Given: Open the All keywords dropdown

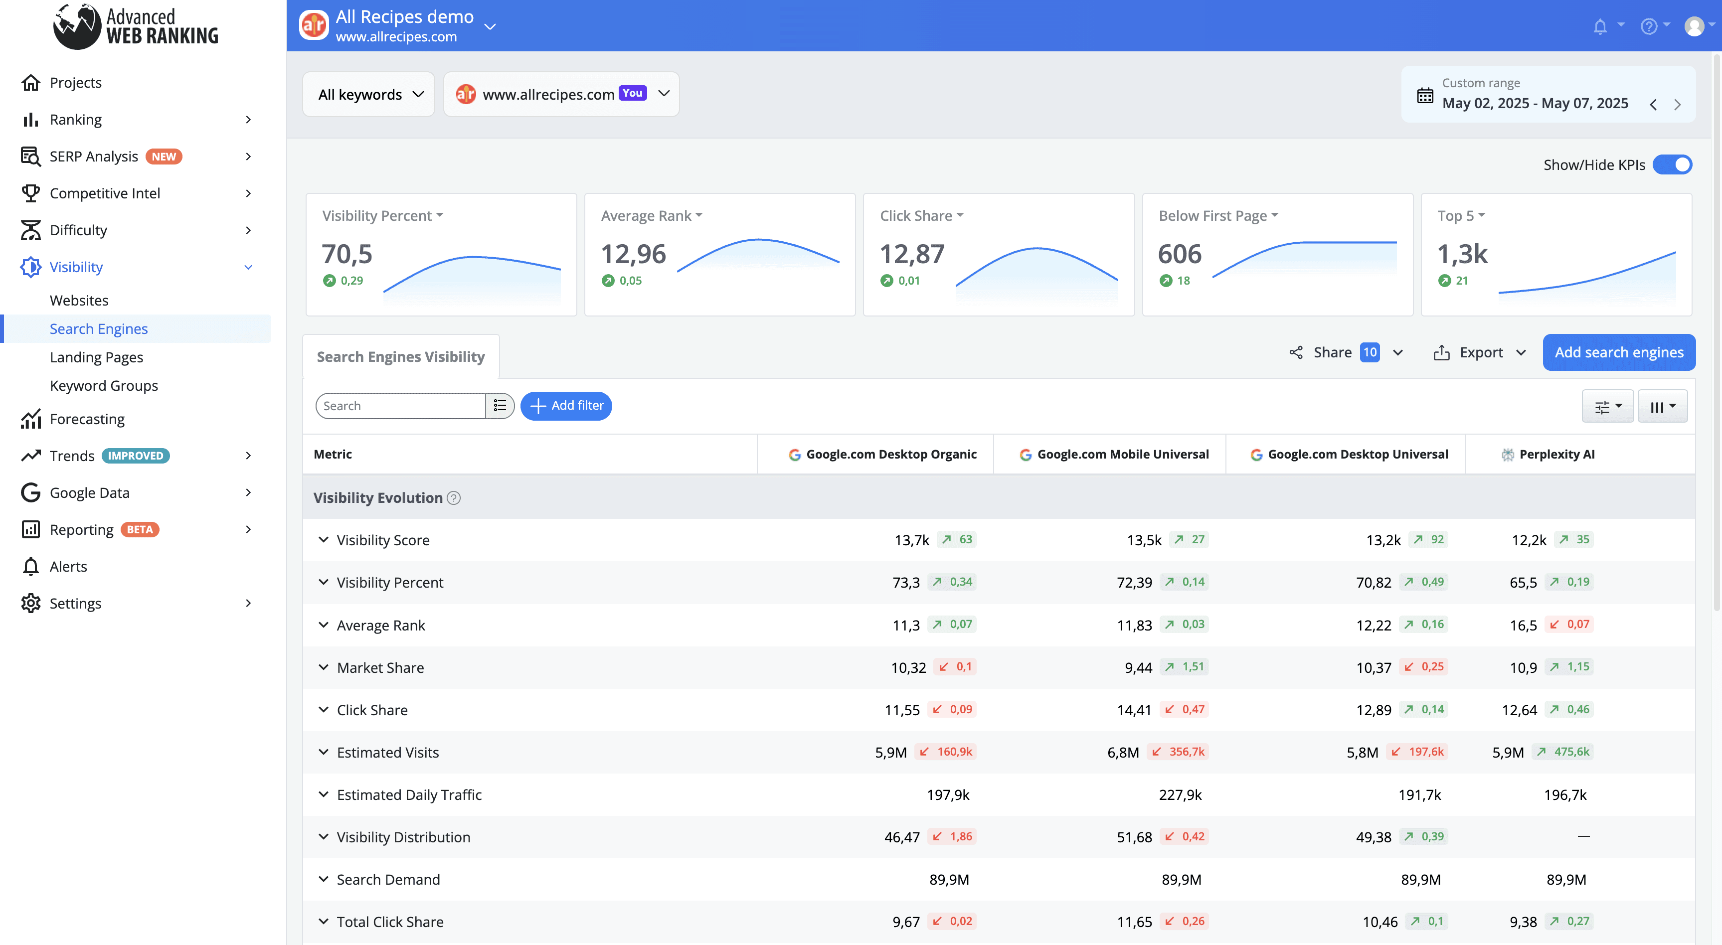Looking at the screenshot, I should (x=369, y=94).
